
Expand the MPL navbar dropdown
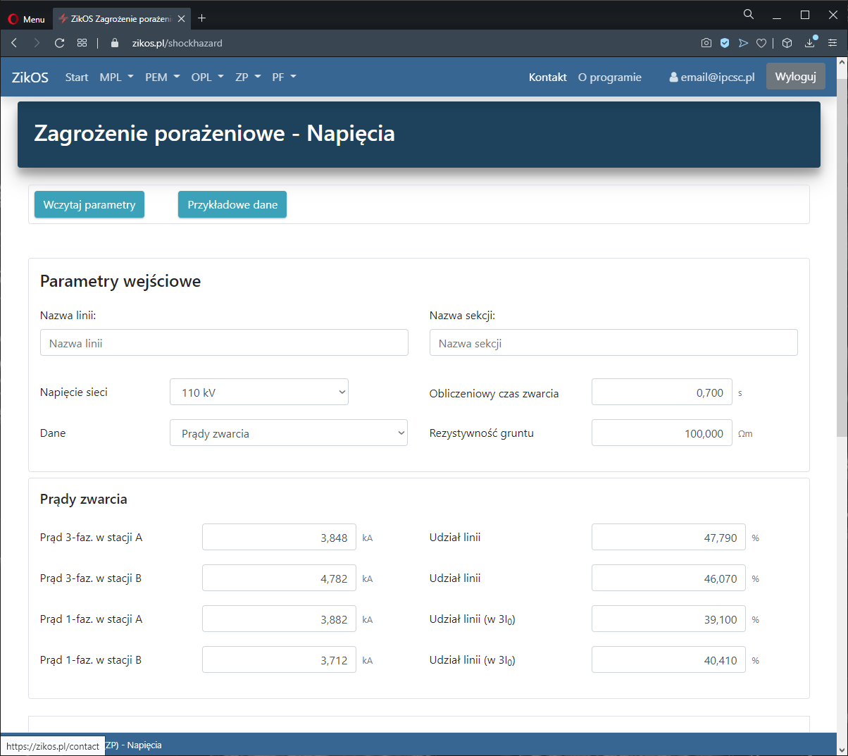click(x=116, y=77)
